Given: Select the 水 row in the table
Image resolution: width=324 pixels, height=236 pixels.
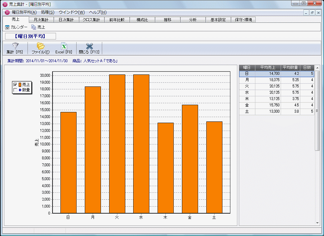Looking at the screenshot, I should (277, 93).
